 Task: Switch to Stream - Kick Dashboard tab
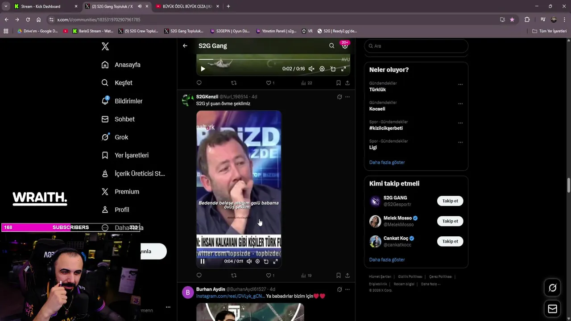coord(45,6)
